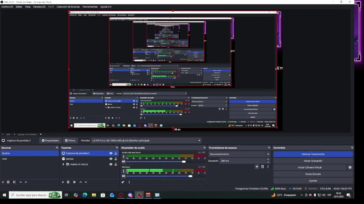
Task: Open the Herramientas menu
Action: (90, 7)
